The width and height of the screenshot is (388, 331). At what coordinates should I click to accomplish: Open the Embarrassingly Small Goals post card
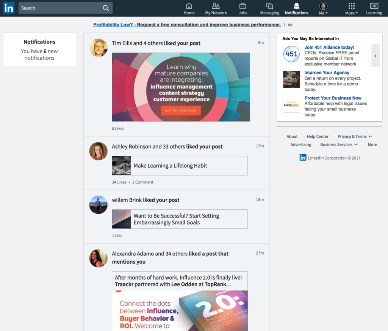point(180,219)
